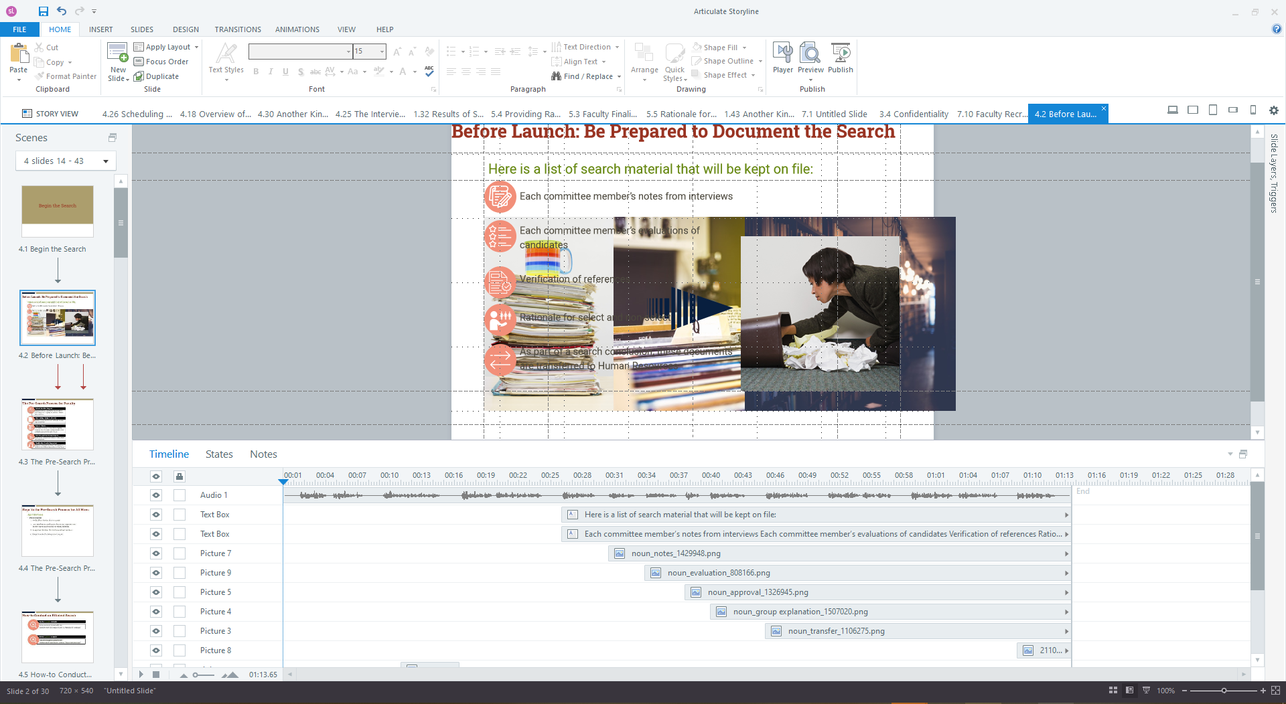This screenshot has height=704, width=1286.
Task: Toggle Underline formatting
Action: pos(285,72)
